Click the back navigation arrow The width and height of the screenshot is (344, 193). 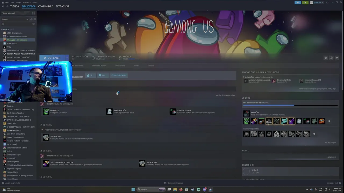(x=3, y=6)
